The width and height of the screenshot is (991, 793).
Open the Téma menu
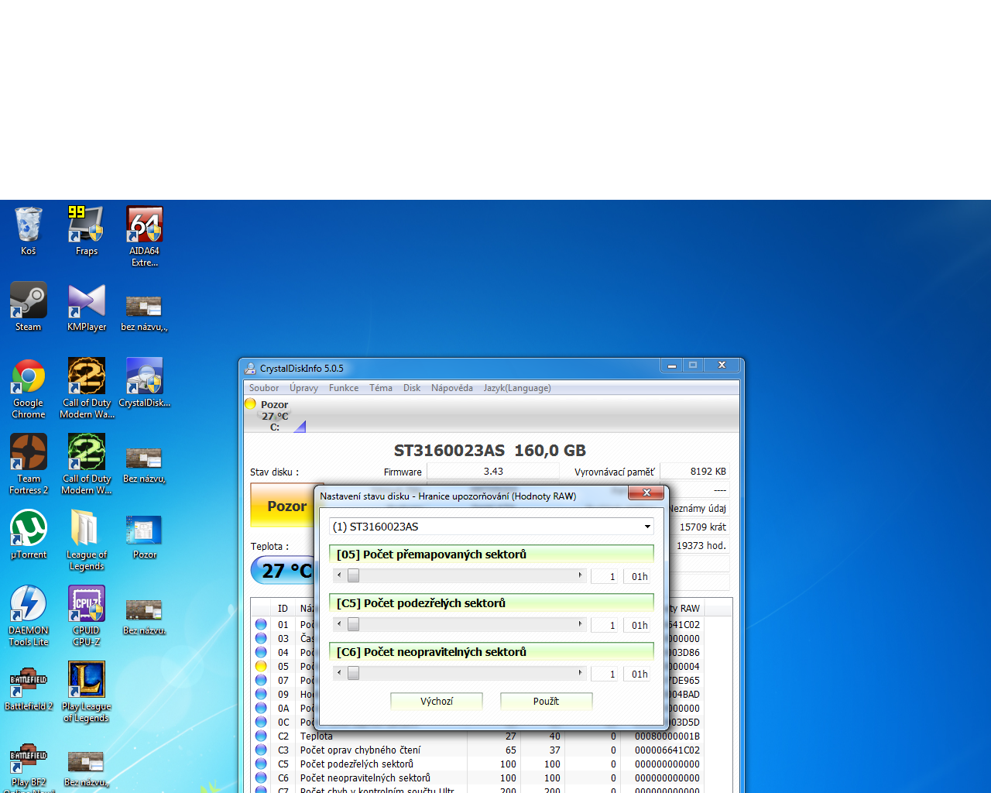click(x=381, y=388)
